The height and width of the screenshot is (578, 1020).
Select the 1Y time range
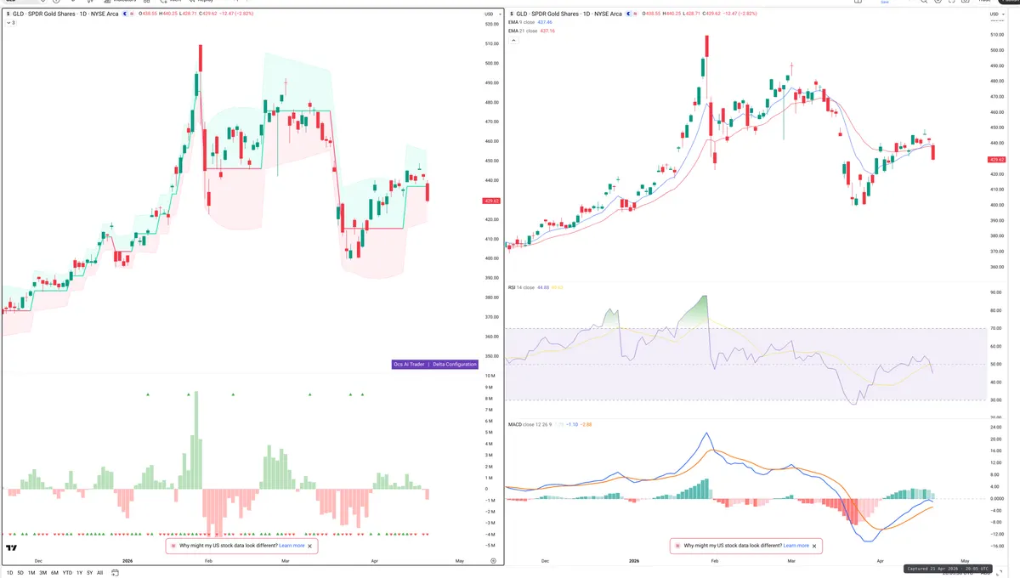pyautogui.click(x=79, y=573)
